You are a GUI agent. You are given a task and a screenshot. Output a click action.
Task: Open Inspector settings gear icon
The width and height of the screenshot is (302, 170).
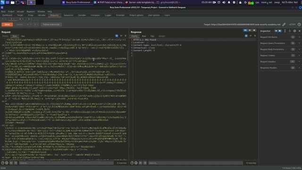(294, 31)
